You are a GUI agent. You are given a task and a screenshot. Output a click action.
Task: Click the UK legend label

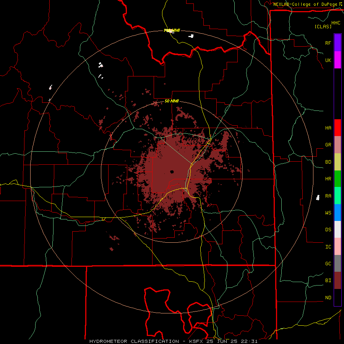(328, 60)
